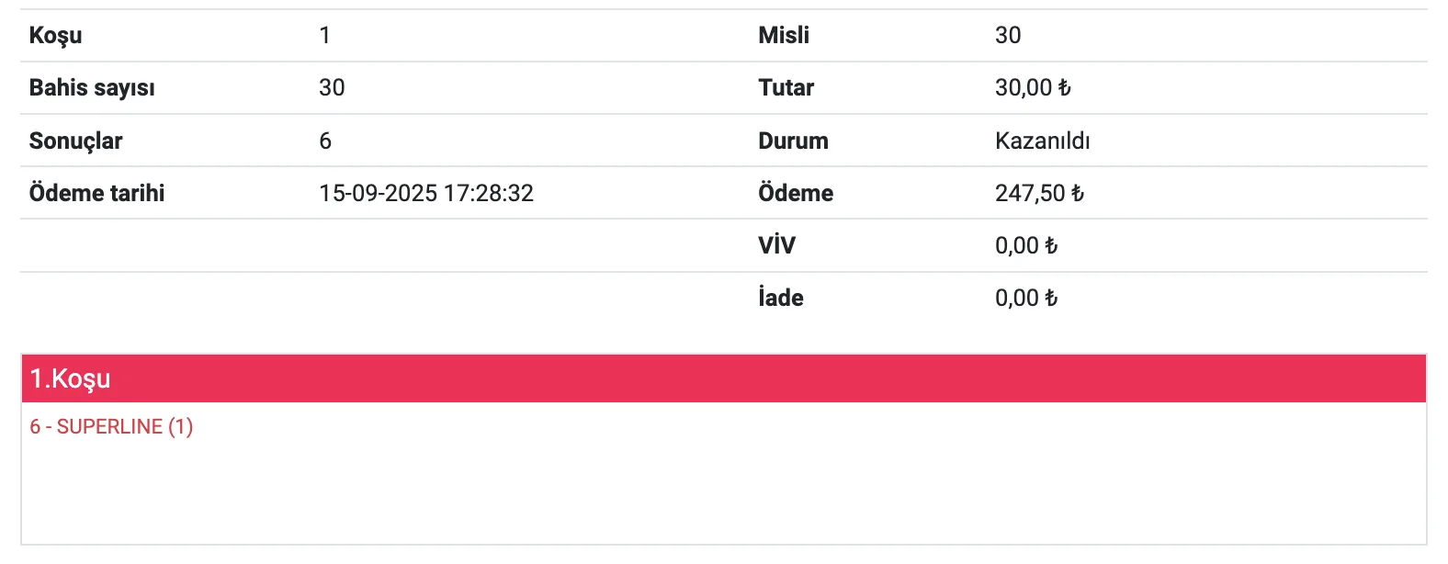Viewport: 1448px width, 564px height.
Task: Click the 247,50 ₺ payout amount
Action: [1039, 193]
